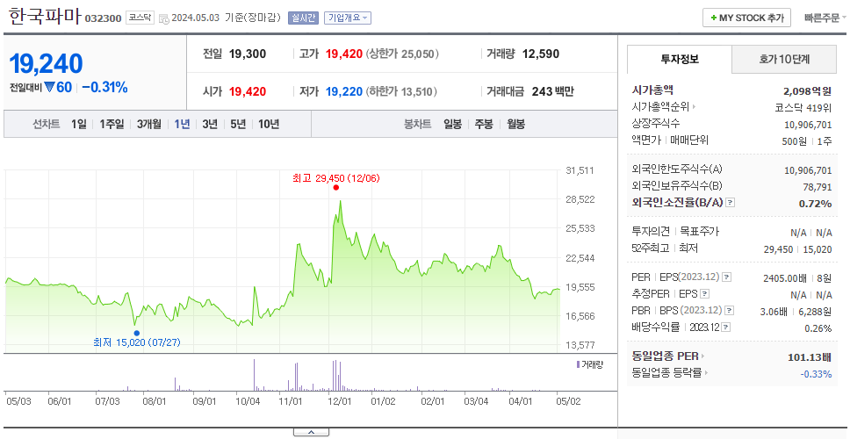Click the 투자의견 label
Screen dimensions: 850x439
(x=651, y=232)
